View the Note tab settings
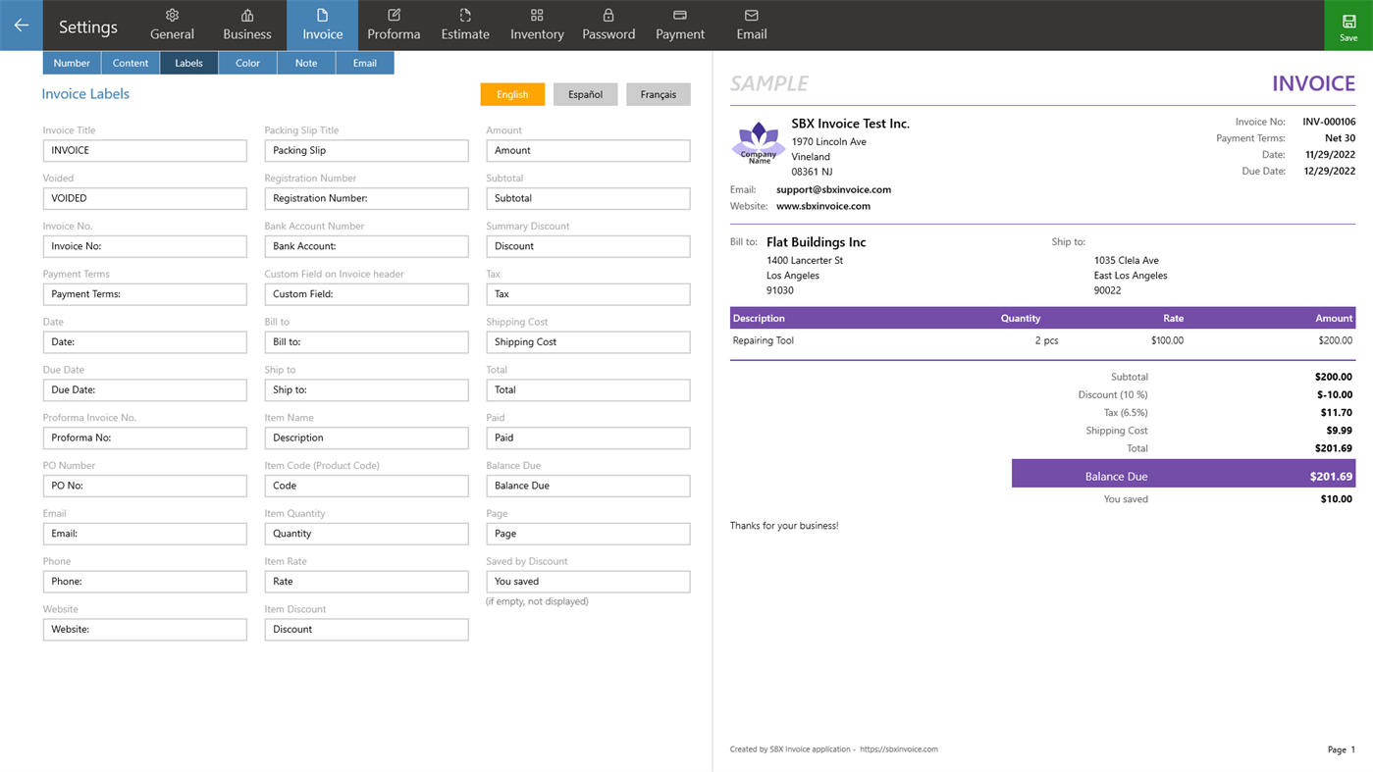 point(305,62)
